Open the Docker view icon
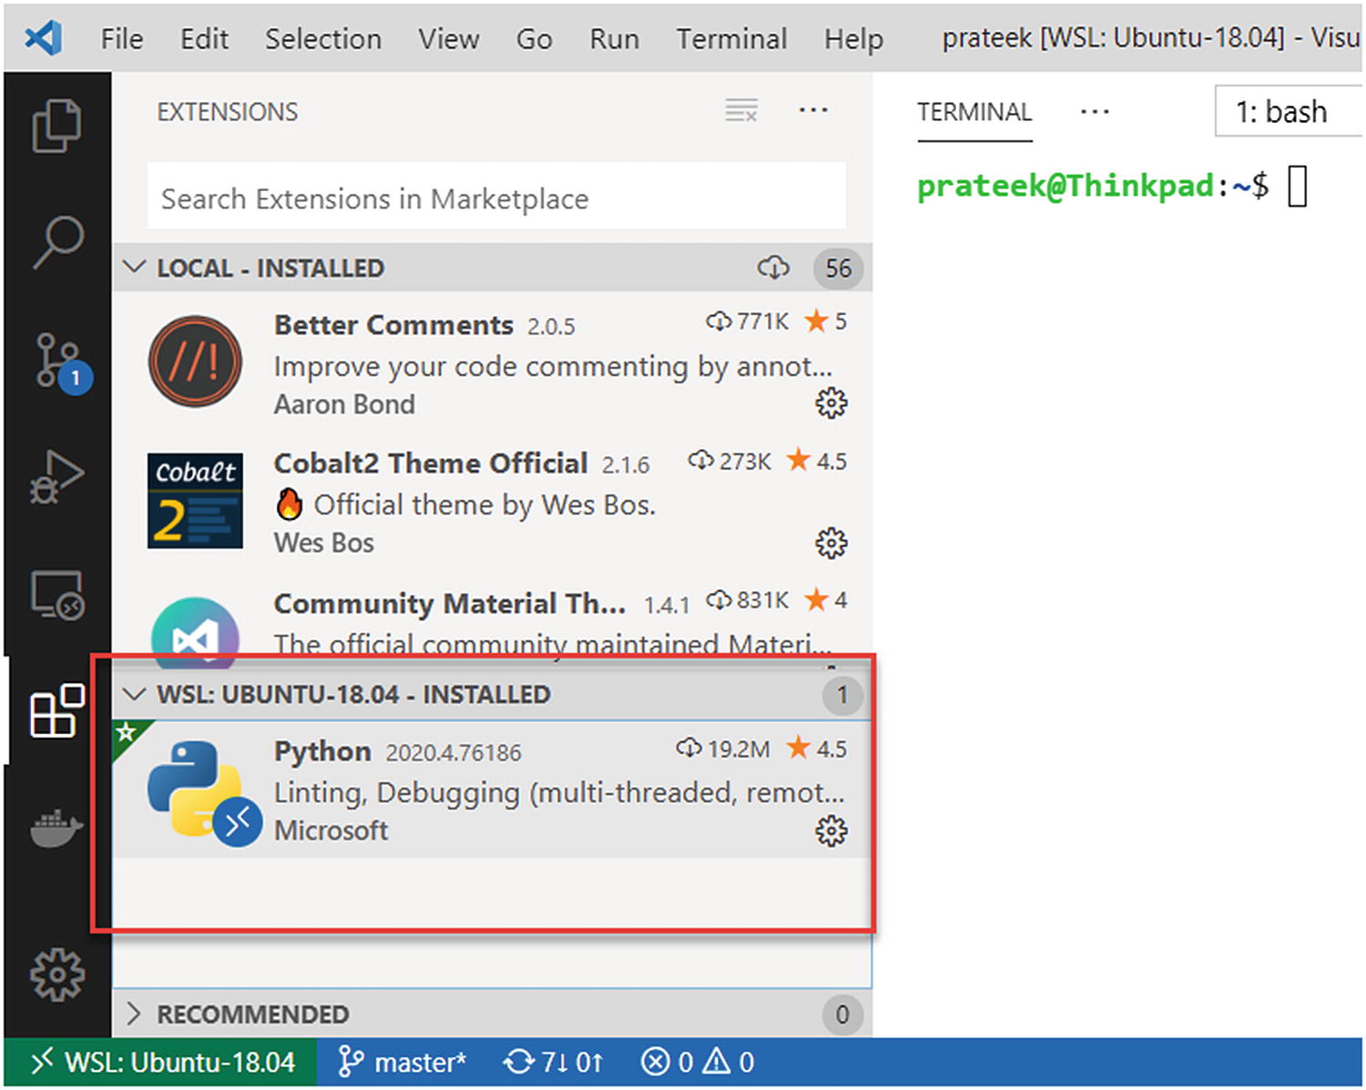Viewport: 1366px width, 1090px height. (56, 827)
